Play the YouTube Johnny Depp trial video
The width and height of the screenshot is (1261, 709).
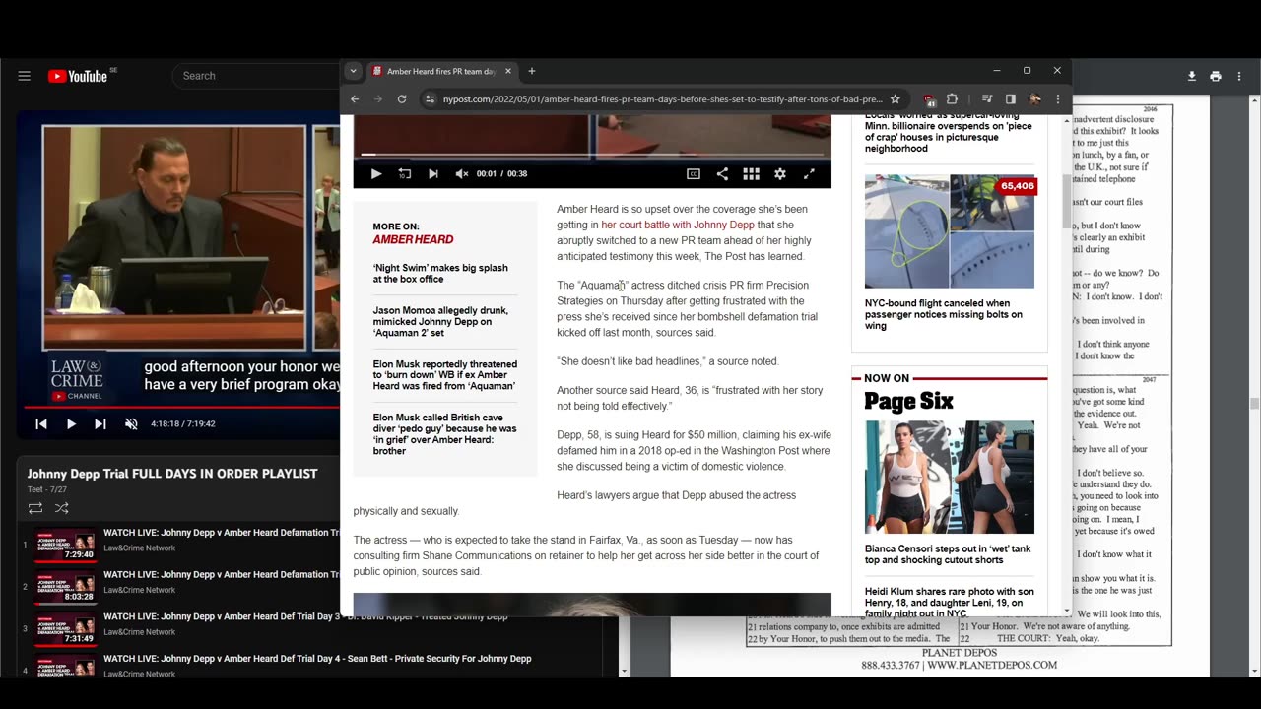(71, 423)
